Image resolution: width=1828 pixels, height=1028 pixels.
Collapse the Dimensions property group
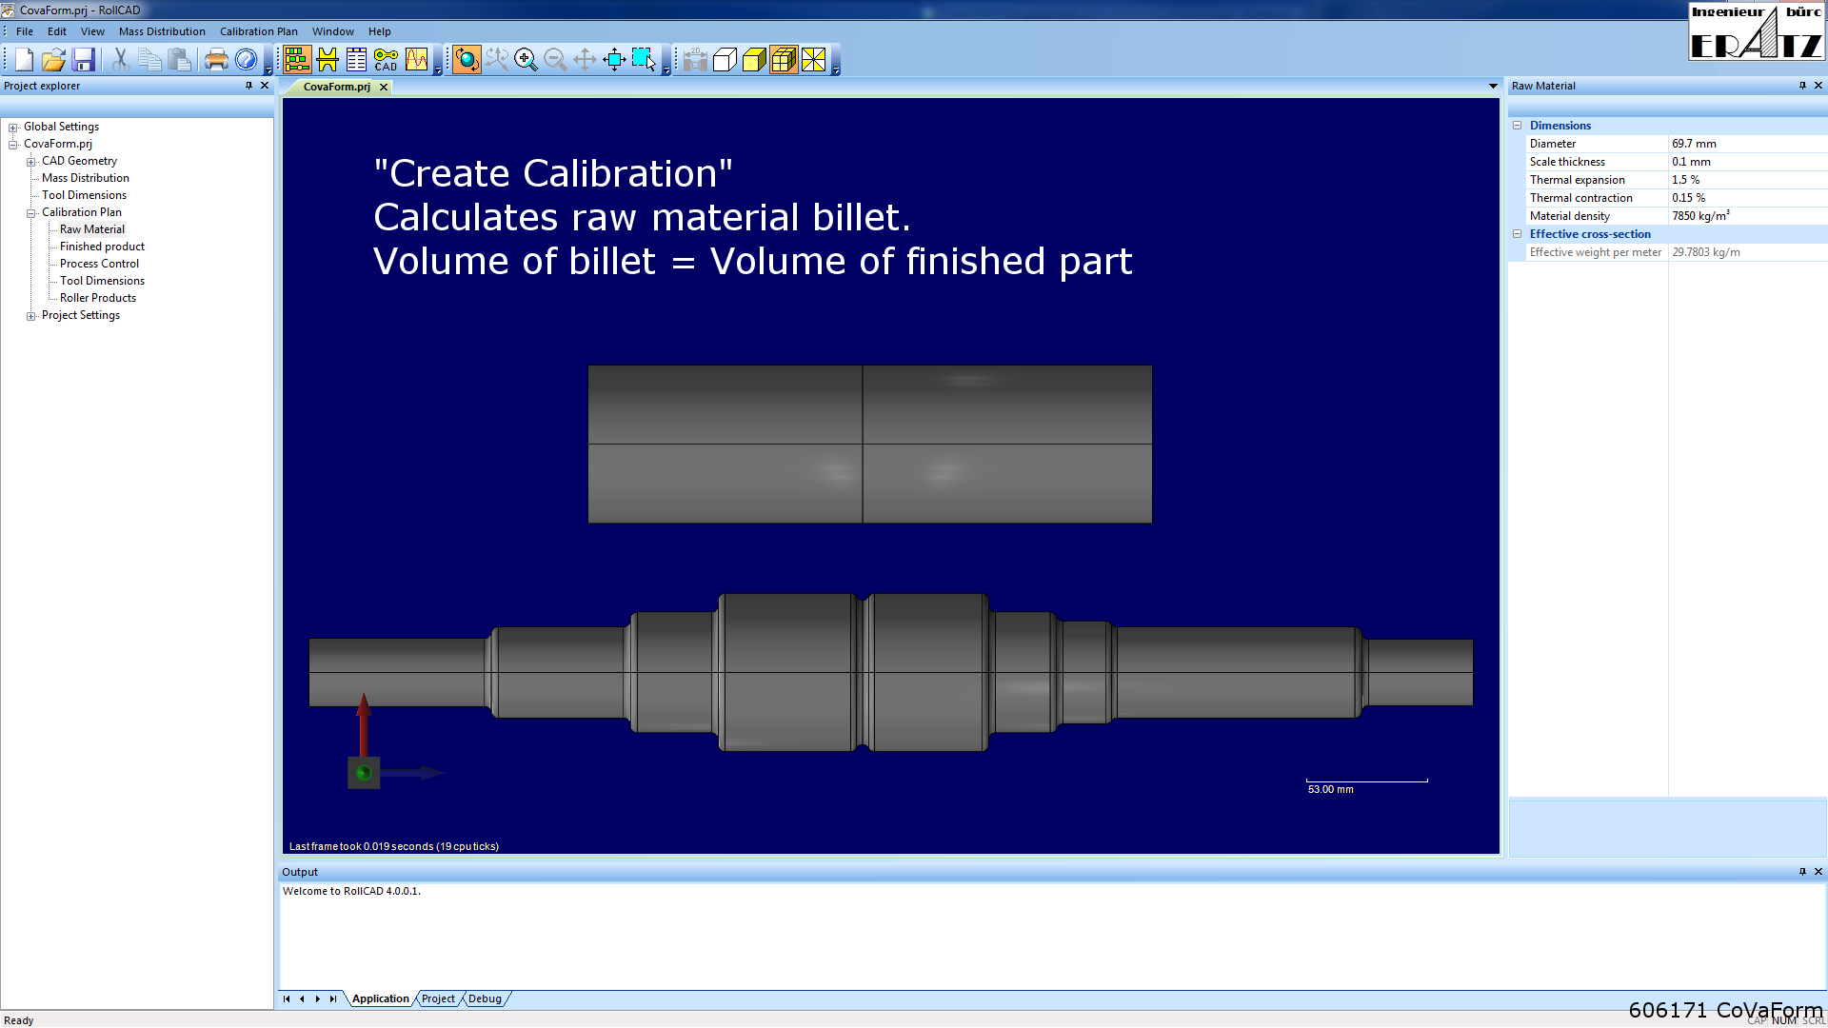(1518, 126)
